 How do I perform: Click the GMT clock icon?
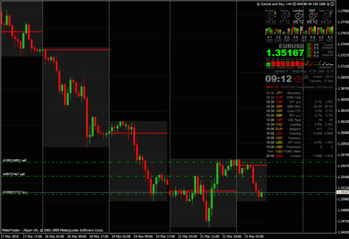312,16
